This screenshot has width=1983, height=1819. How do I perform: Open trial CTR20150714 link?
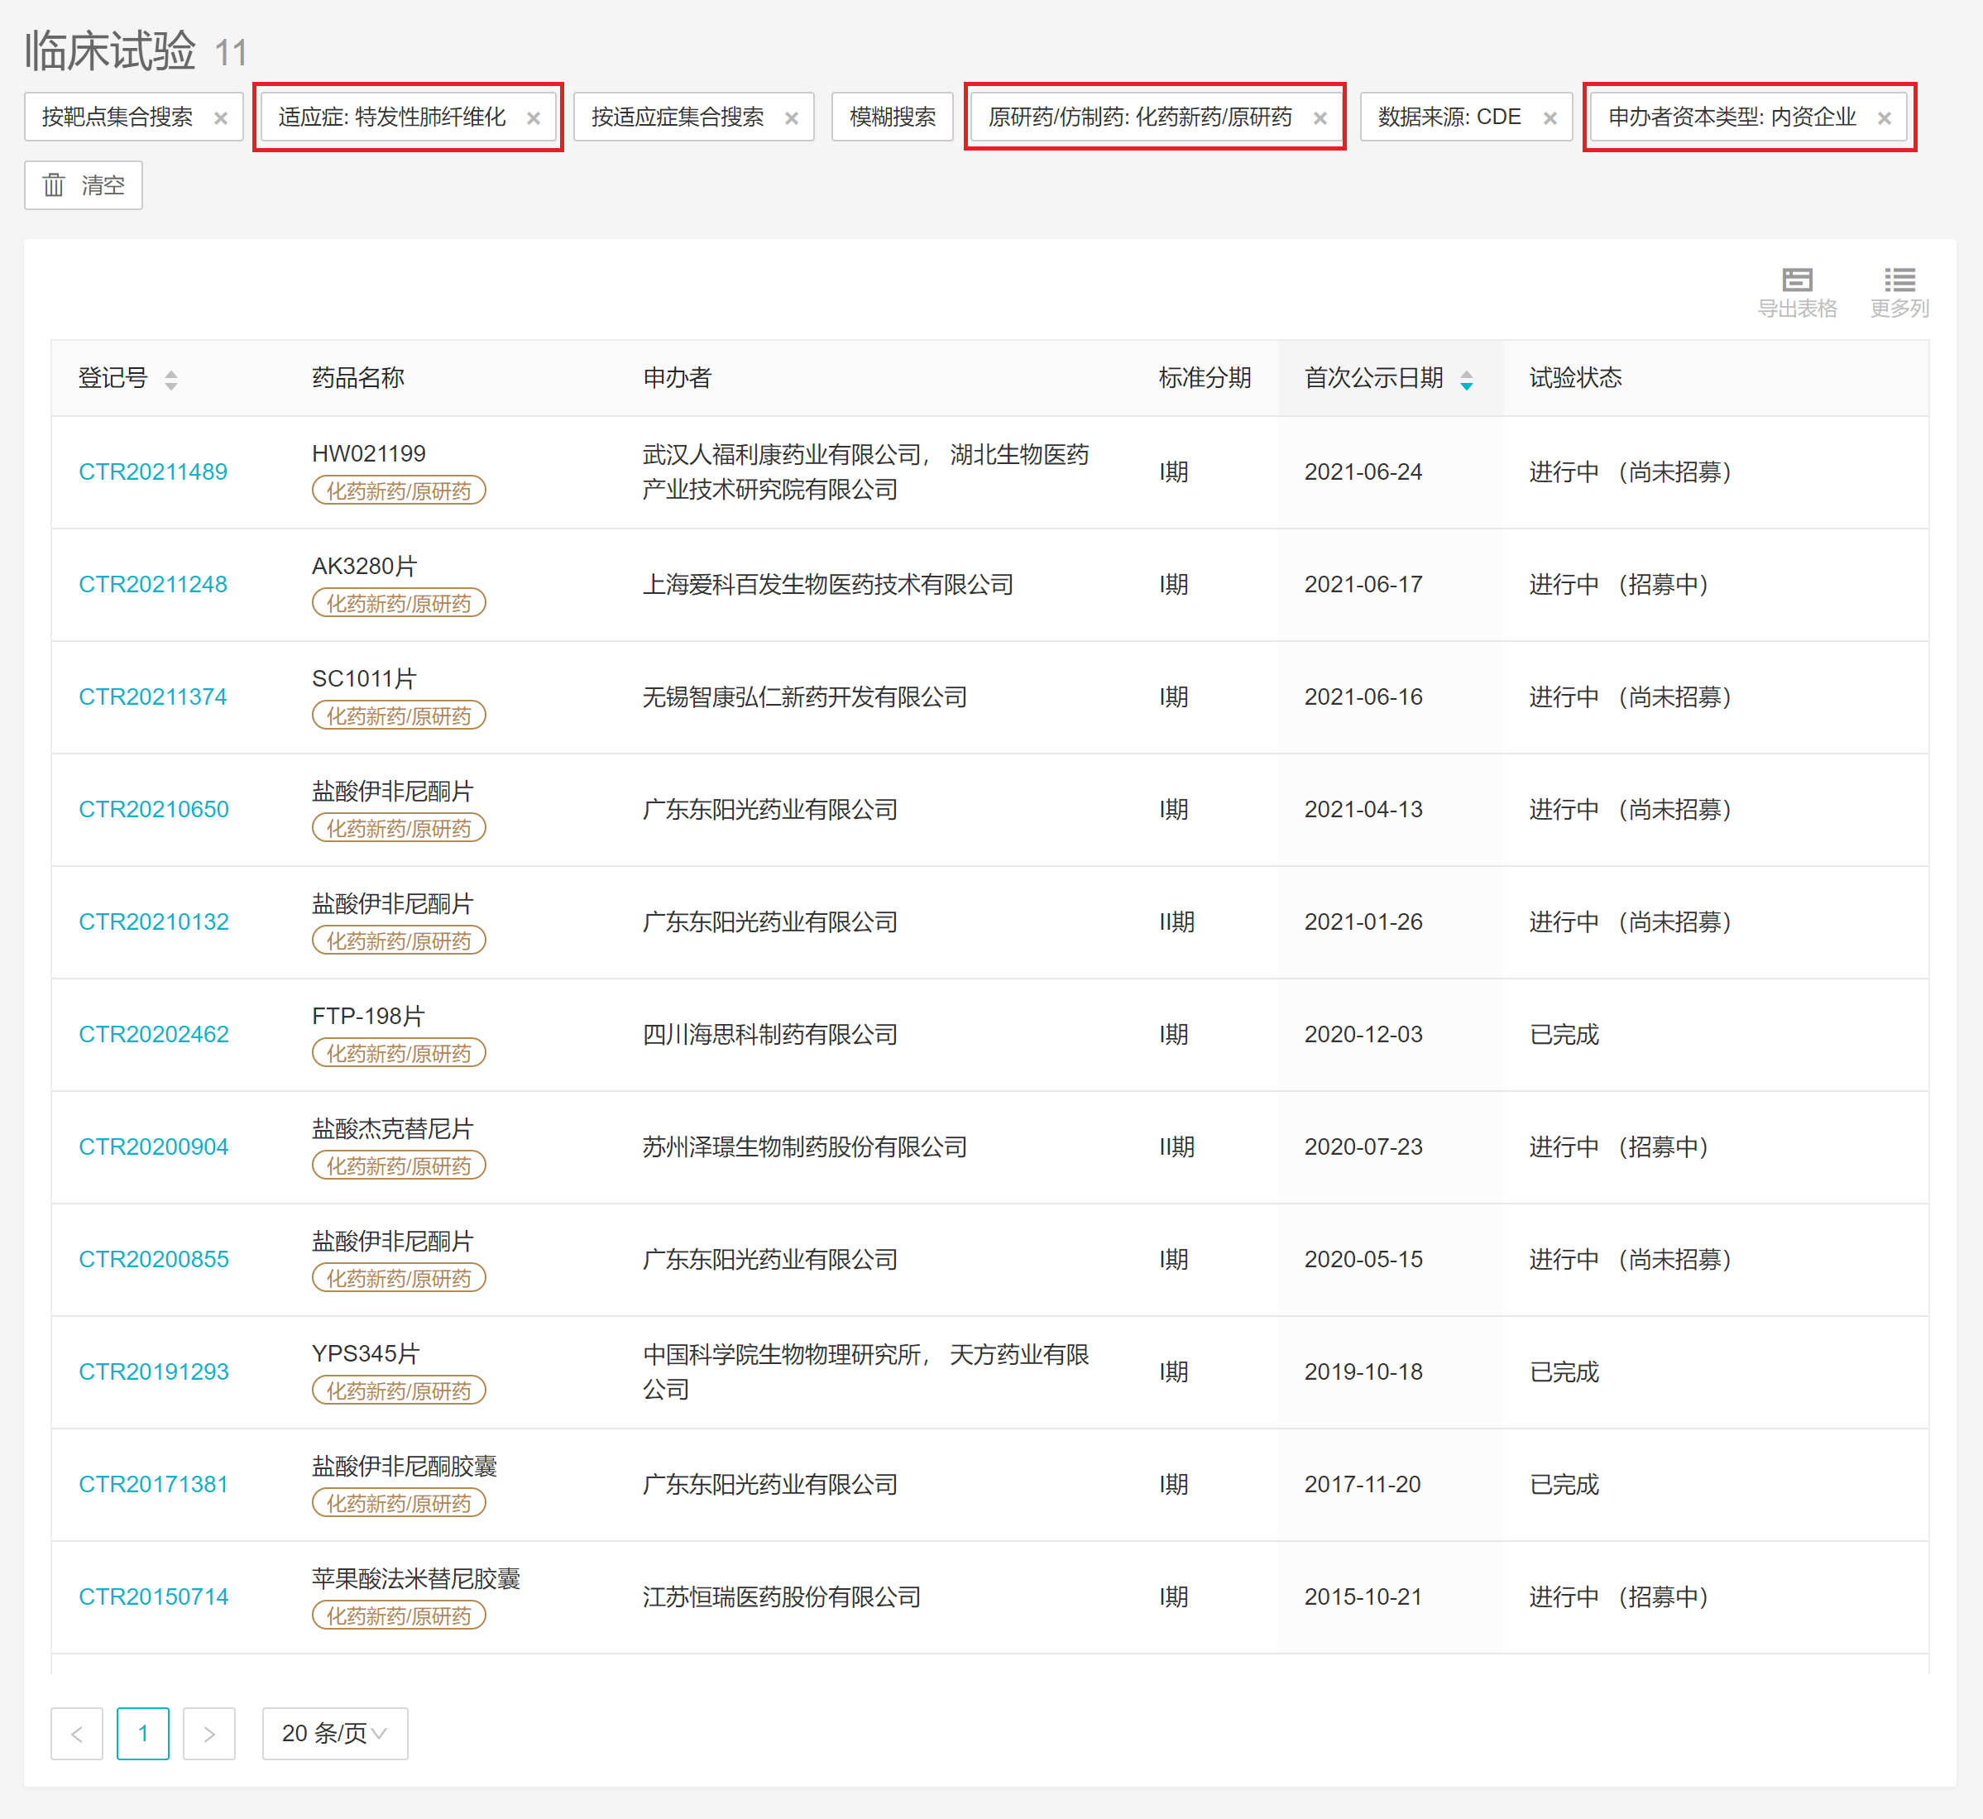coord(152,1596)
